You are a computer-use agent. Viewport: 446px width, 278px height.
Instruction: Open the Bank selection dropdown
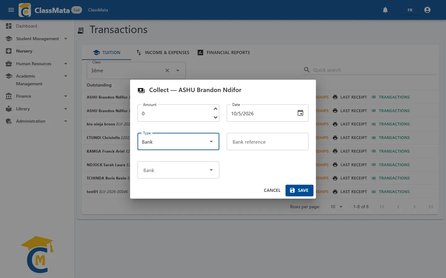click(178, 170)
